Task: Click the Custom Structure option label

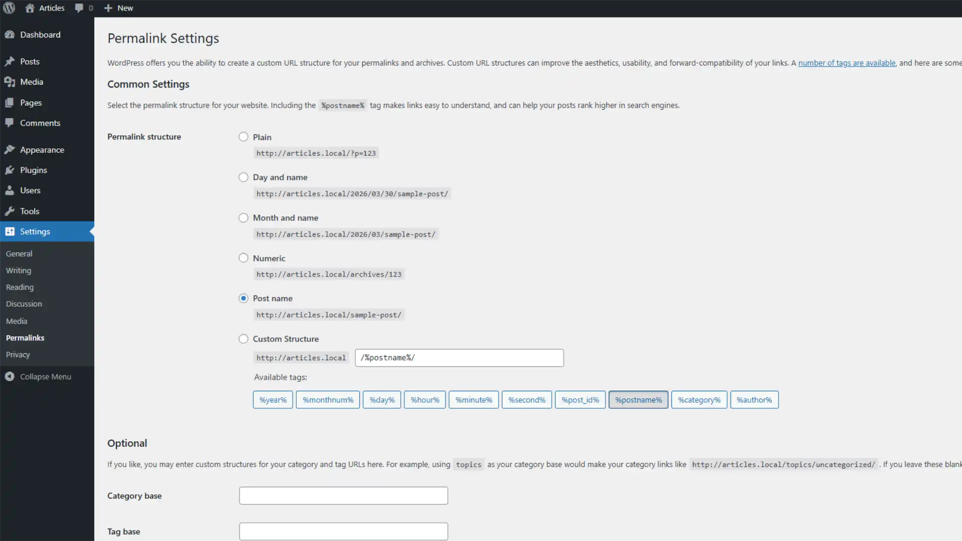Action: [286, 339]
